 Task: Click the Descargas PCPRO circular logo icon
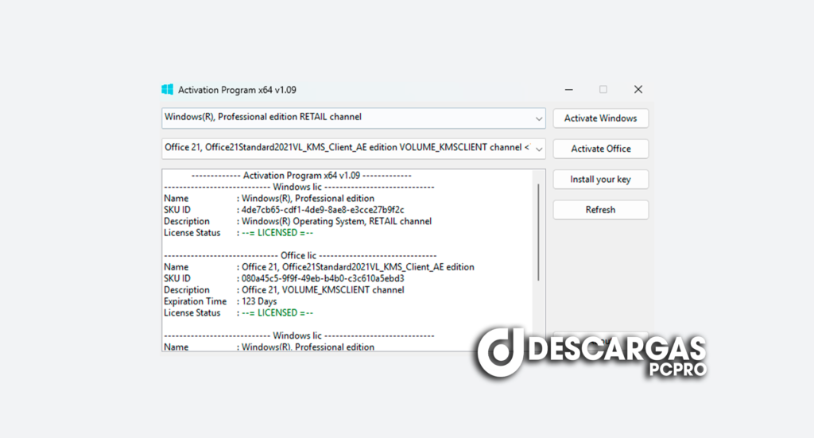click(500, 351)
